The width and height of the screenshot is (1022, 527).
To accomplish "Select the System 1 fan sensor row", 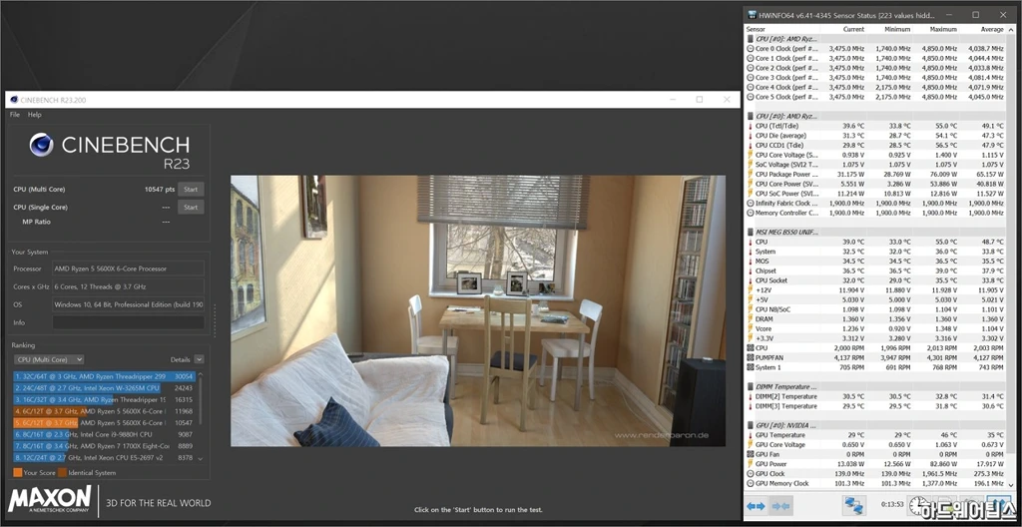I will [876, 367].
